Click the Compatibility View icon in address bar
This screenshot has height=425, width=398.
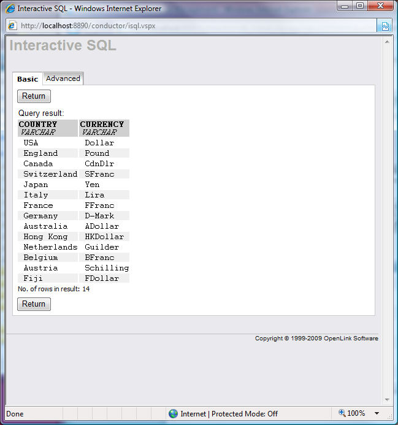tap(385, 26)
